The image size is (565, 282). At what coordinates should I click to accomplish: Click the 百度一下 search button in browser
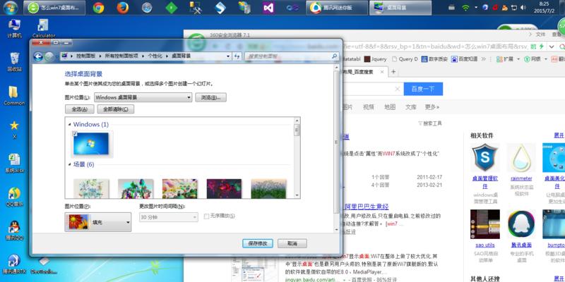click(423, 89)
